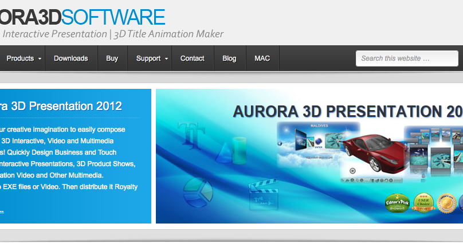Click the cone and cylinder shapes icon
463x243 pixels.
231,150
